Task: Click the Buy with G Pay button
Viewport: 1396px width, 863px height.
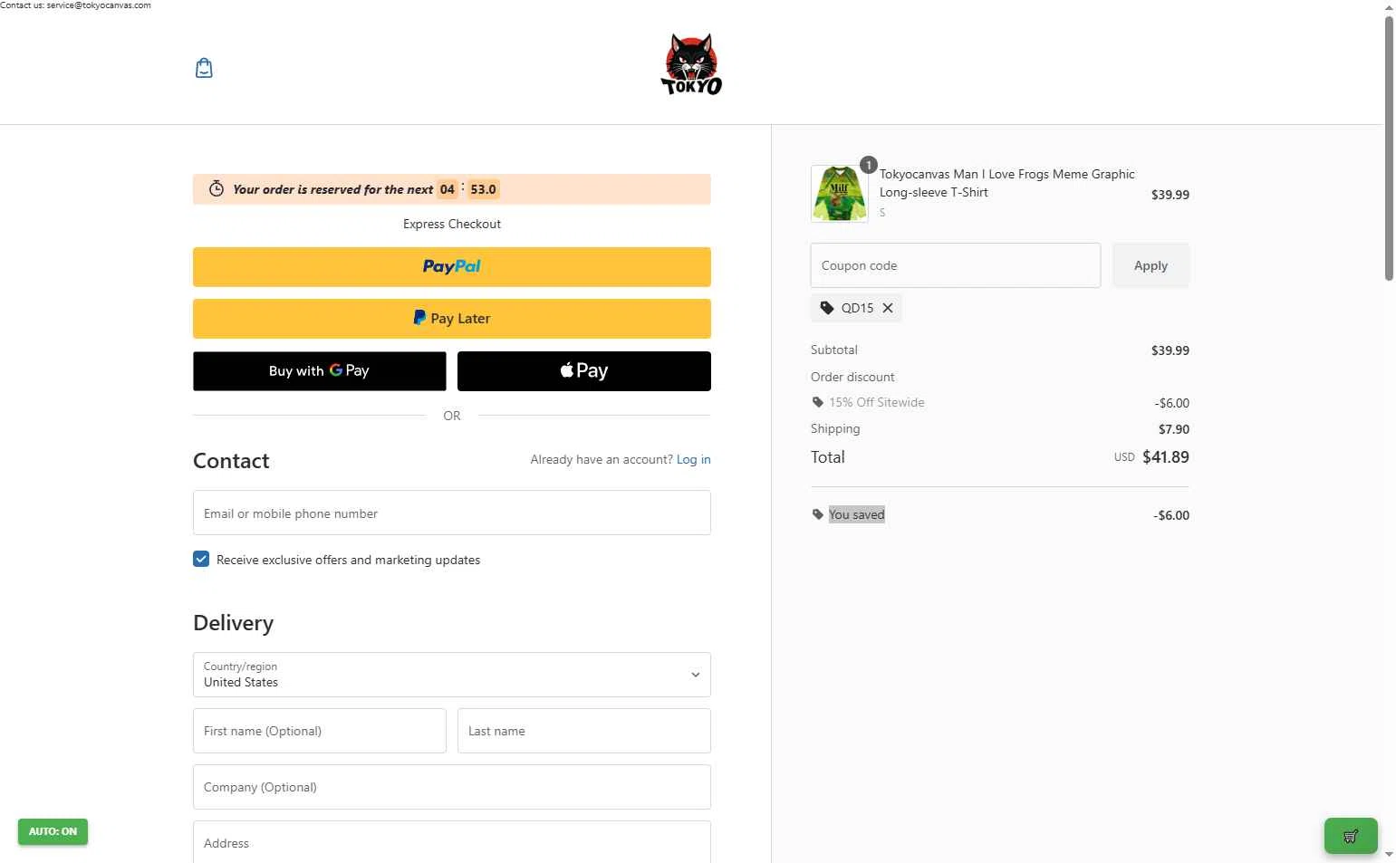Action: [x=320, y=371]
